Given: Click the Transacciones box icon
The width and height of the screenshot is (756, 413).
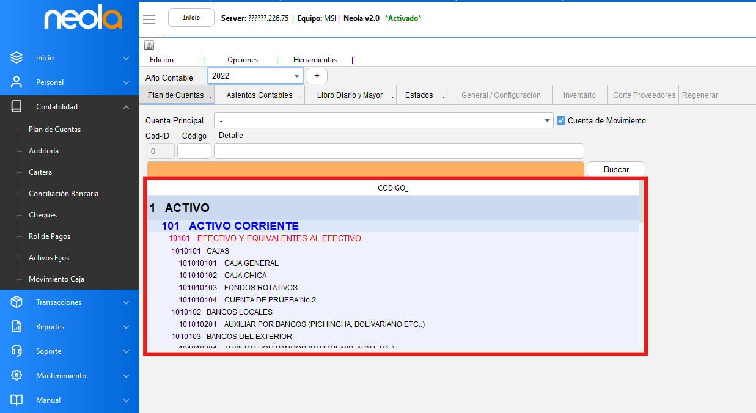Looking at the screenshot, I should click(17, 302).
